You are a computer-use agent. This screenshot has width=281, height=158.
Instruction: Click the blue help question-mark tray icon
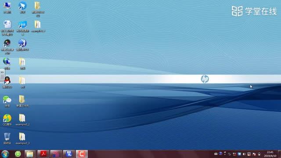[x=220, y=154]
